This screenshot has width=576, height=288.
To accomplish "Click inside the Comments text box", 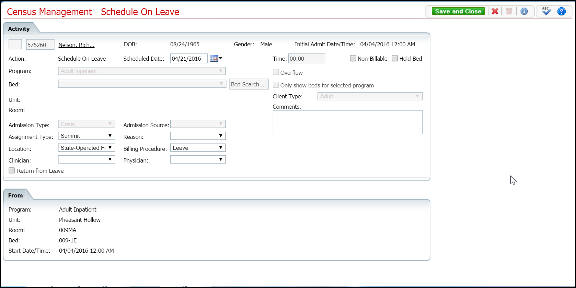I will tap(347, 122).
